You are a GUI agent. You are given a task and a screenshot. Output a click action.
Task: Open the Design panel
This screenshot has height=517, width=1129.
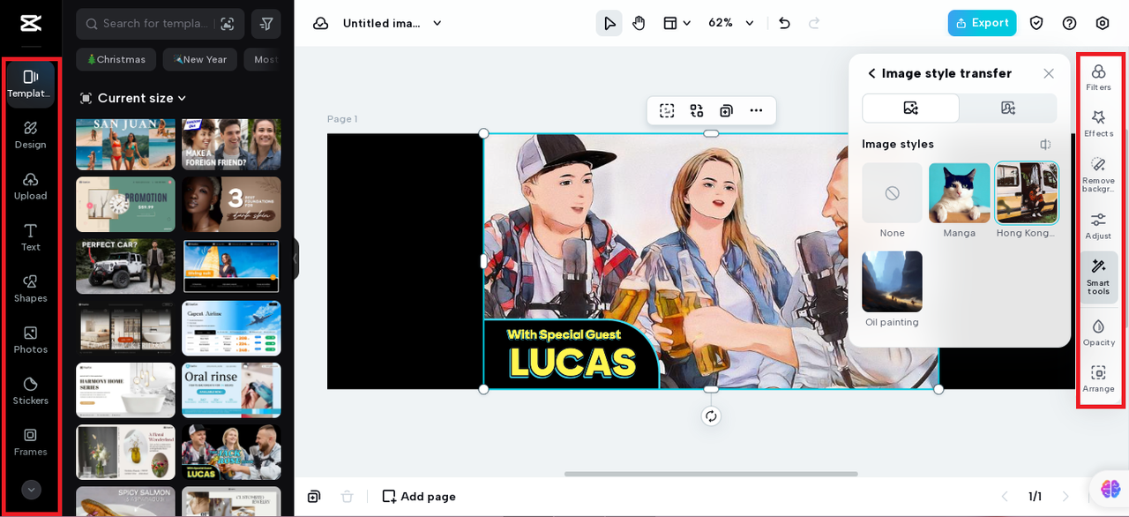tap(31, 135)
